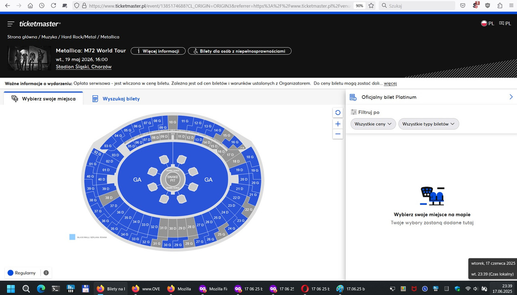Open Wszystkie typy biletów dropdown

pyautogui.click(x=429, y=124)
